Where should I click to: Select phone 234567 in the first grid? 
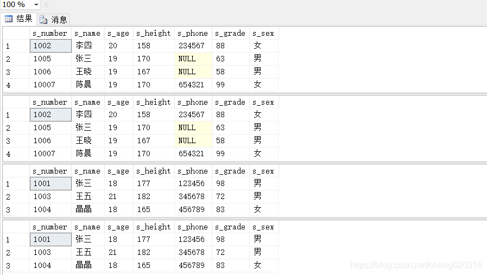[x=193, y=46]
